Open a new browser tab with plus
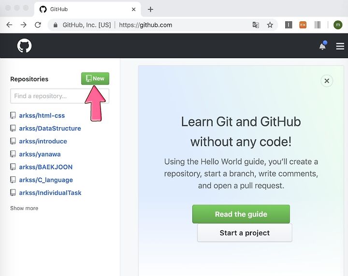 tap(150, 9)
